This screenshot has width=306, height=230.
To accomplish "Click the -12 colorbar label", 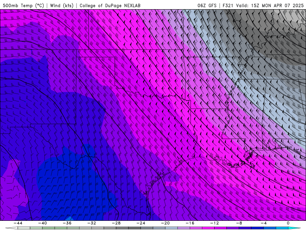I will [215, 223].
